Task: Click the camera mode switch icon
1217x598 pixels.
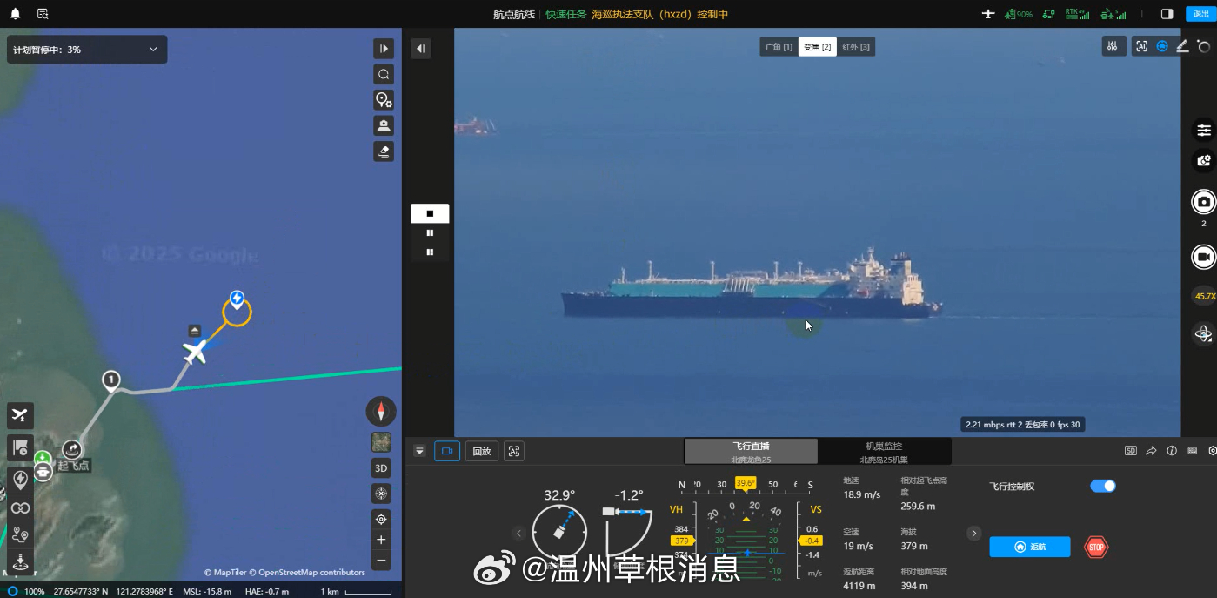Action: tap(1204, 161)
